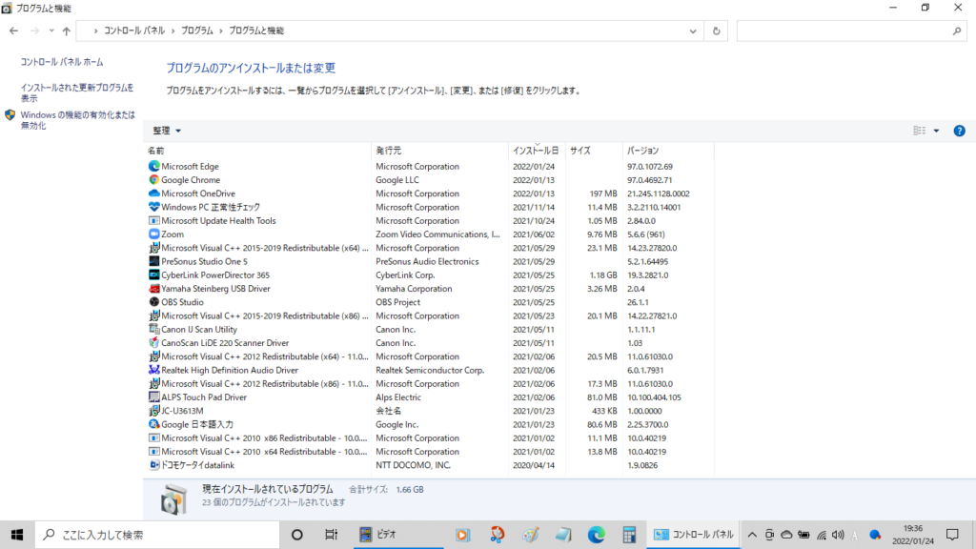Click the CanoScan LiDE 220 Scanner Driver icon

coord(153,343)
